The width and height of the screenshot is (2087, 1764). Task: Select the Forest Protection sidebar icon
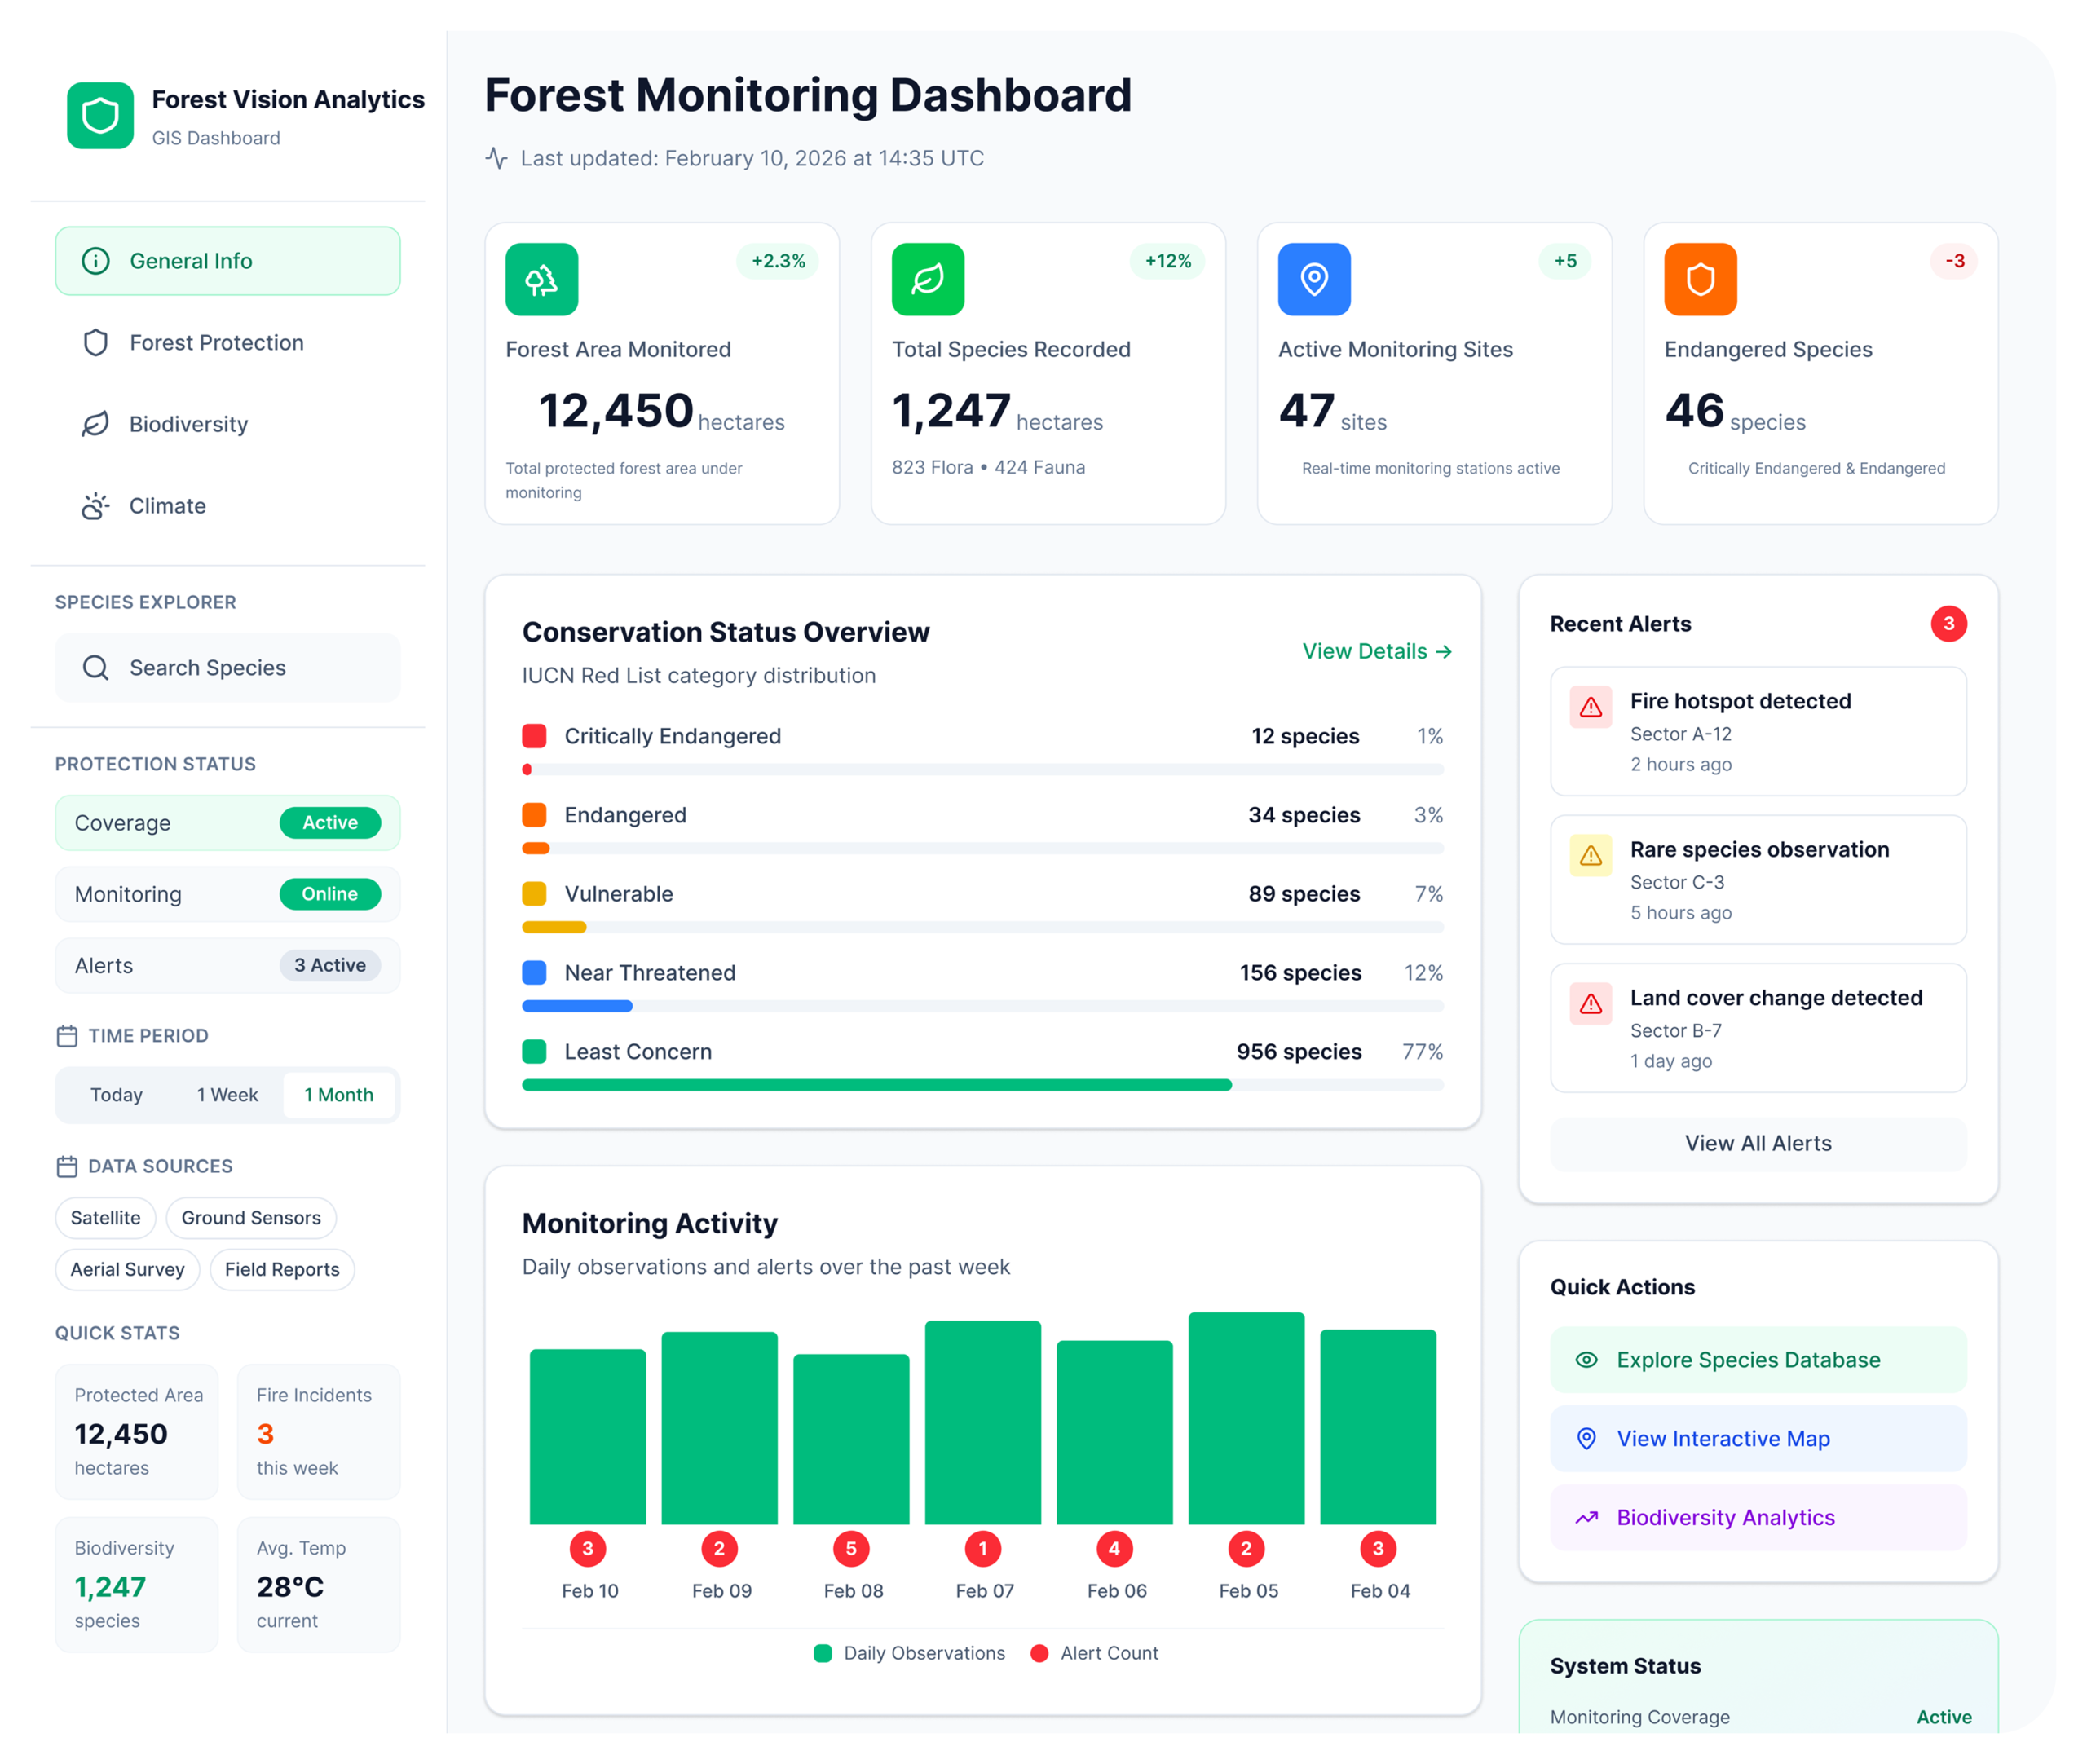95,342
